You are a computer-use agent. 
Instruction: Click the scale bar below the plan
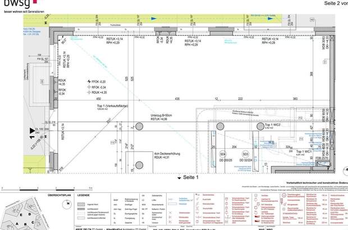pos(47,190)
